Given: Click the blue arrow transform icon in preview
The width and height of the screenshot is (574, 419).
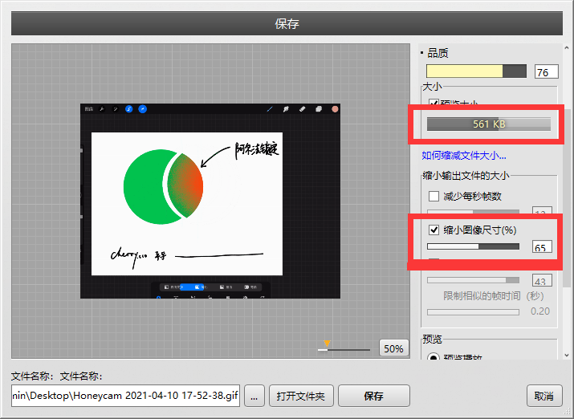Looking at the screenshot, I should click(143, 109).
